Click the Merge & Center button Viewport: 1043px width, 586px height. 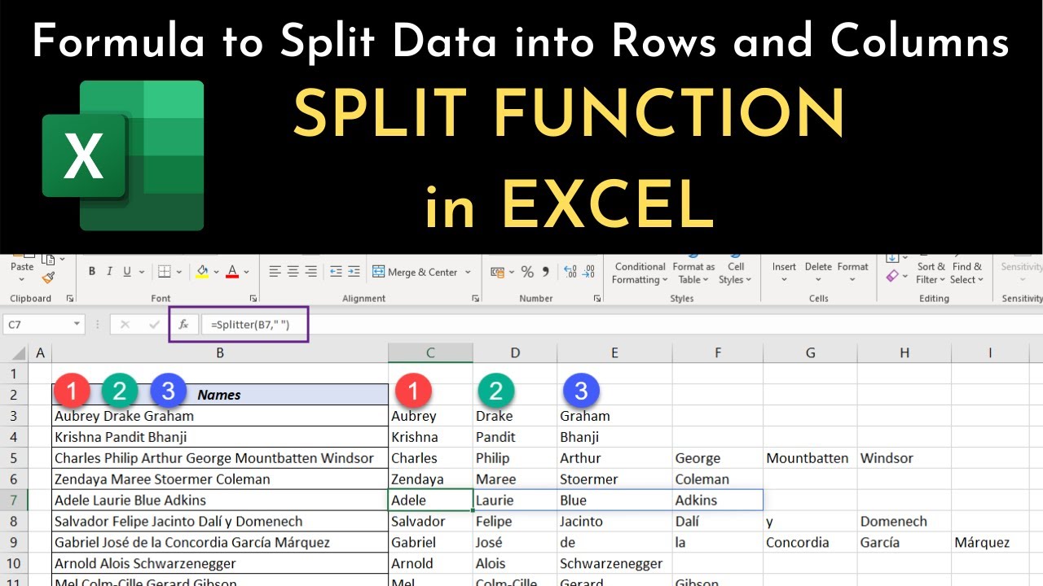coord(416,272)
